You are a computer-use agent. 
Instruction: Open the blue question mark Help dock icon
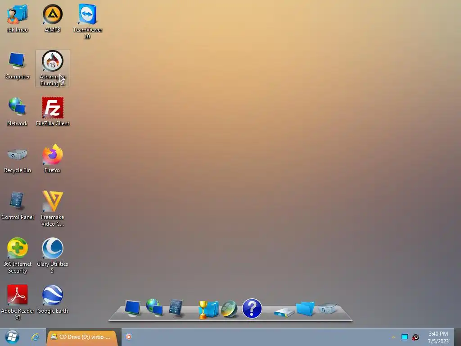252,309
